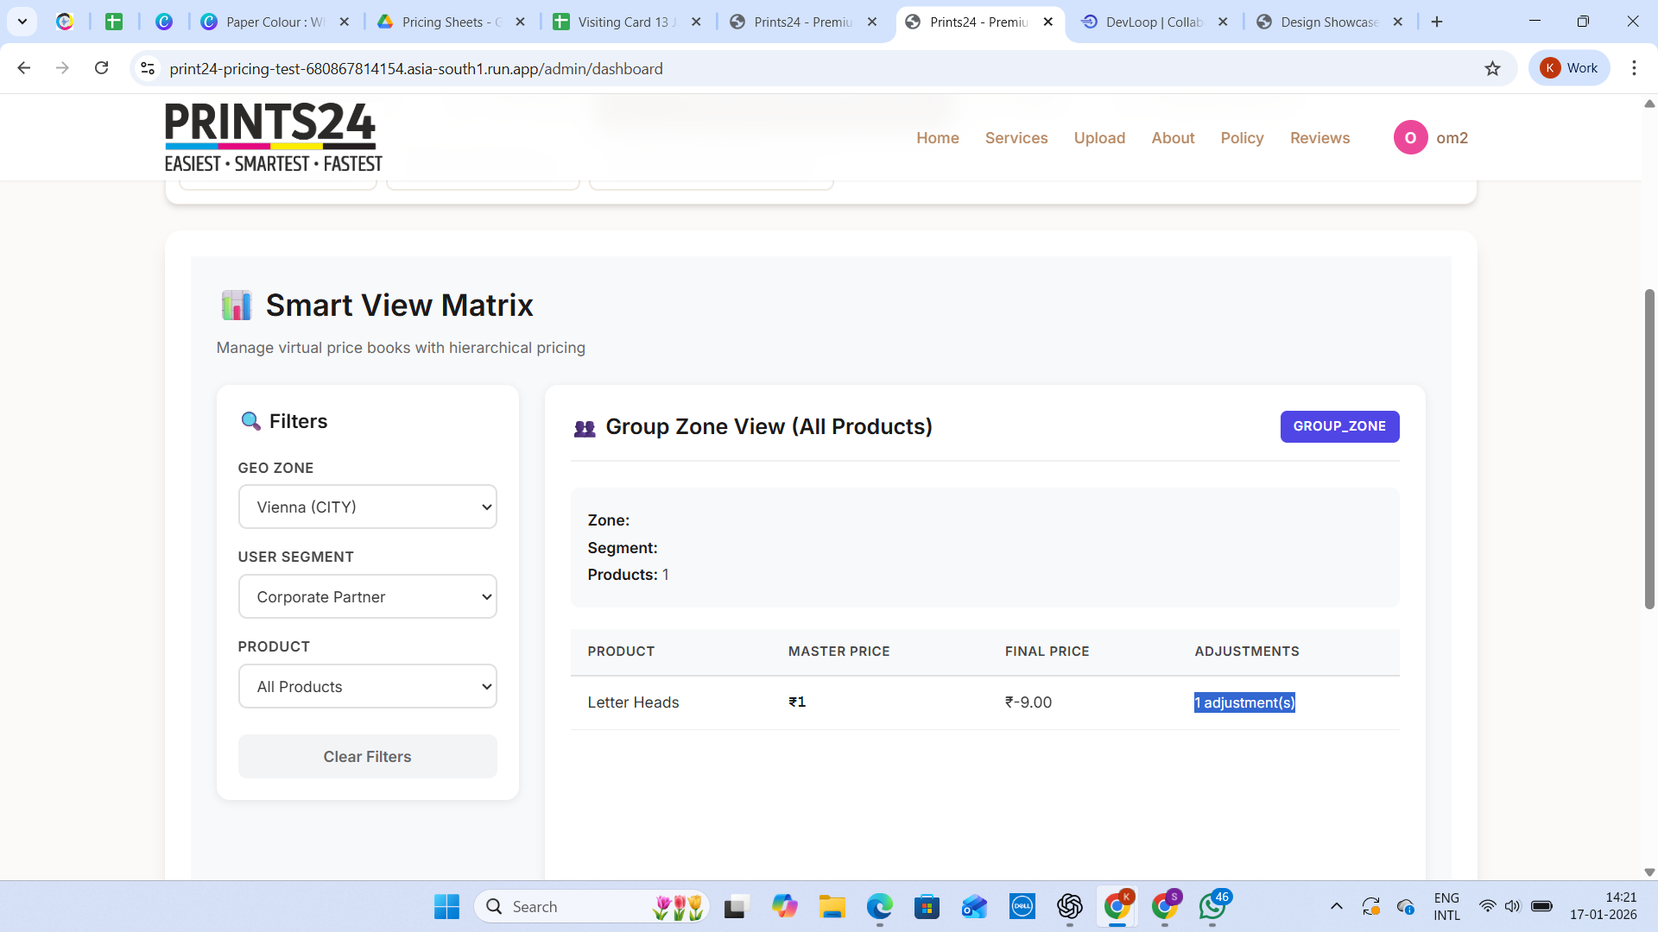Image resolution: width=1658 pixels, height=932 pixels.
Task: Click the GROUP_ZONE button
Action: [x=1339, y=426]
